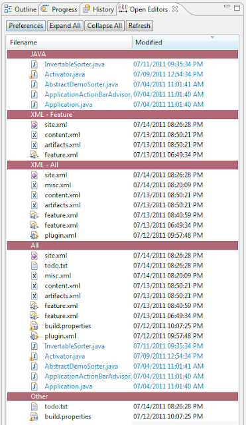Select Application.java name in the All group
Viewport: 246px width, 425px height.
(x=68, y=386)
